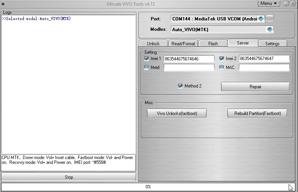This screenshot has width=298, height=192.
Task: Click the Repair button
Action: tap(255, 86)
